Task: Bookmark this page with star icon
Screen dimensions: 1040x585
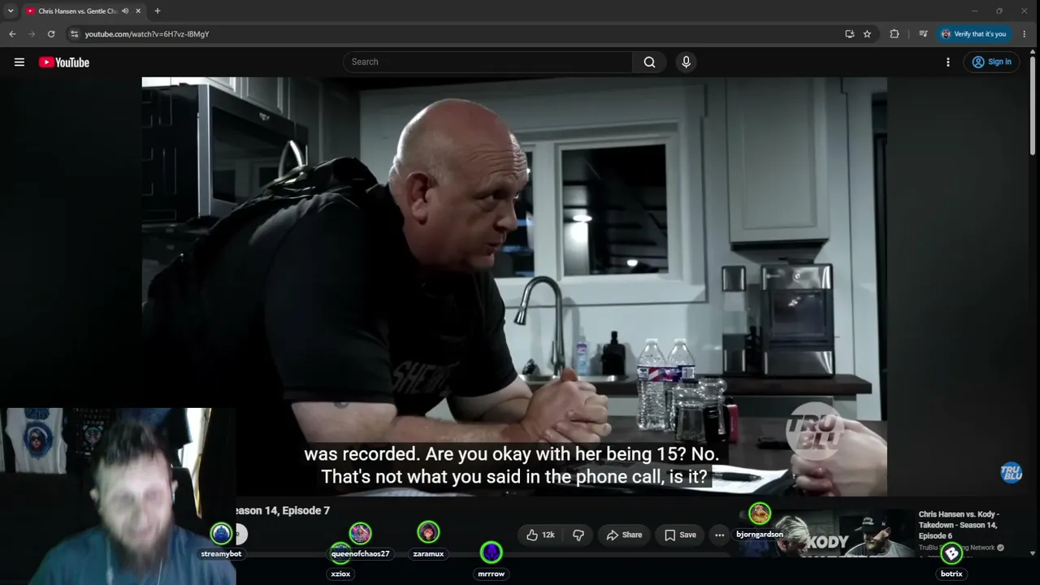Action: tap(867, 34)
